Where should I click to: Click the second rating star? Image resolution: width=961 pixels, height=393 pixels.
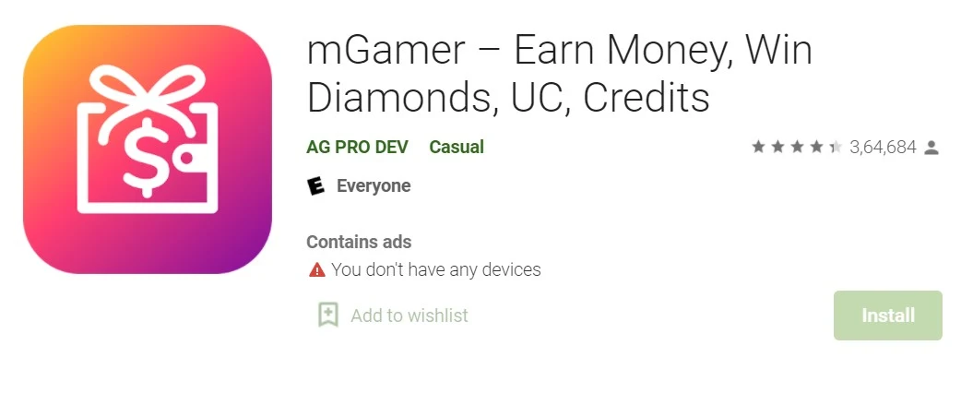tap(777, 148)
